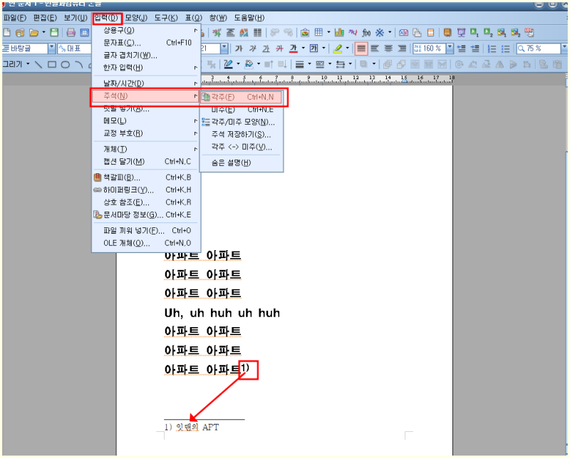Toggle the underline 가 text style
The width and height of the screenshot is (570, 459).
coord(266,48)
